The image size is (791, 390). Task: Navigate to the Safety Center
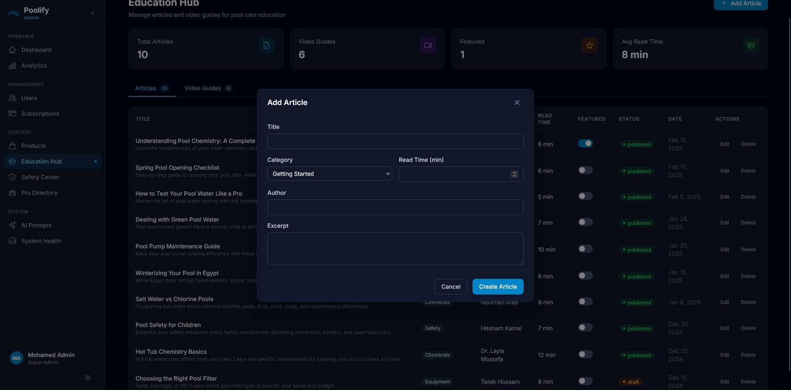click(40, 177)
